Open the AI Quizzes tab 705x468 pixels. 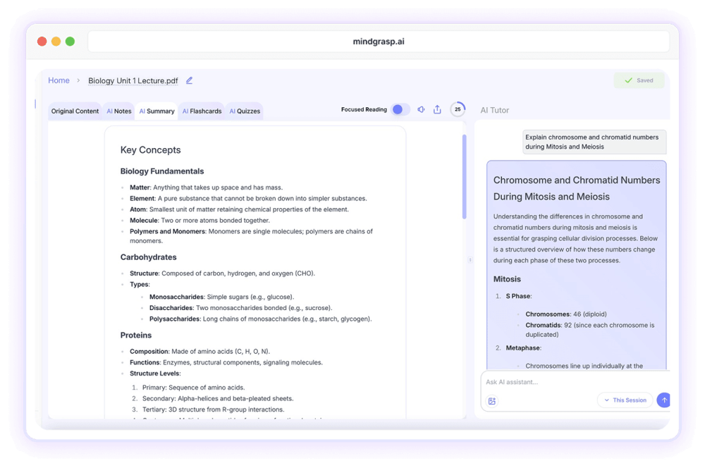point(245,111)
